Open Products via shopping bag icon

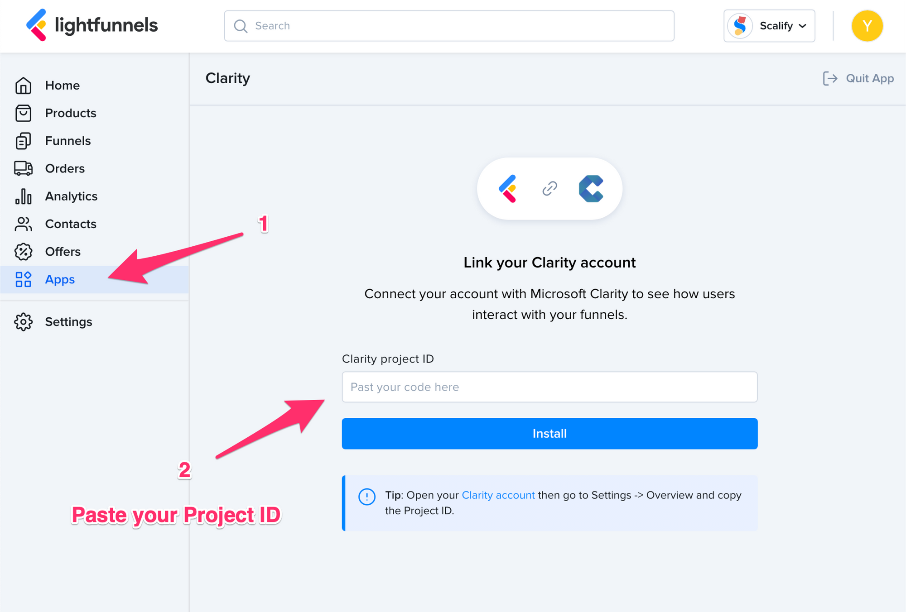23,113
